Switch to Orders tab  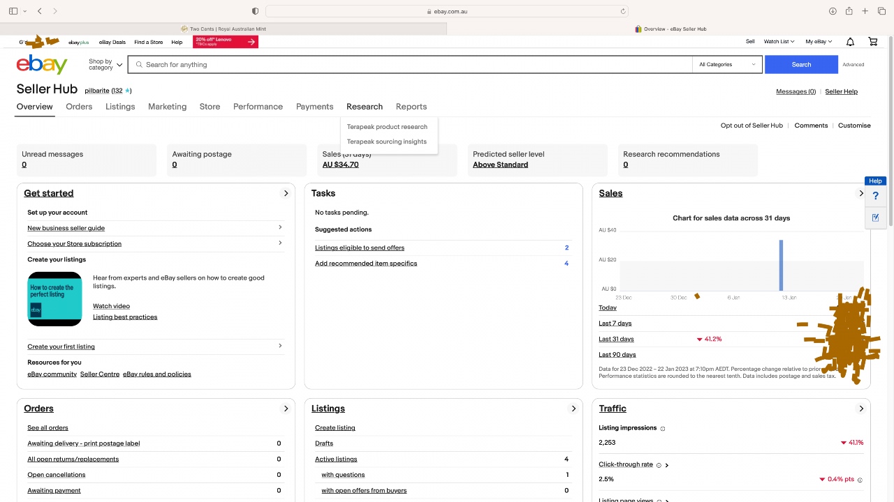click(79, 107)
